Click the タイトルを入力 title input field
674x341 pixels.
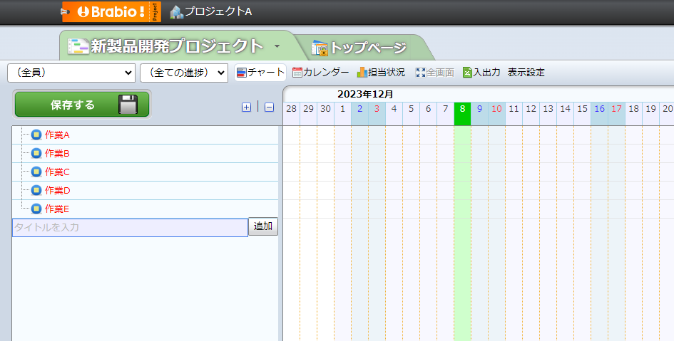[130, 227]
